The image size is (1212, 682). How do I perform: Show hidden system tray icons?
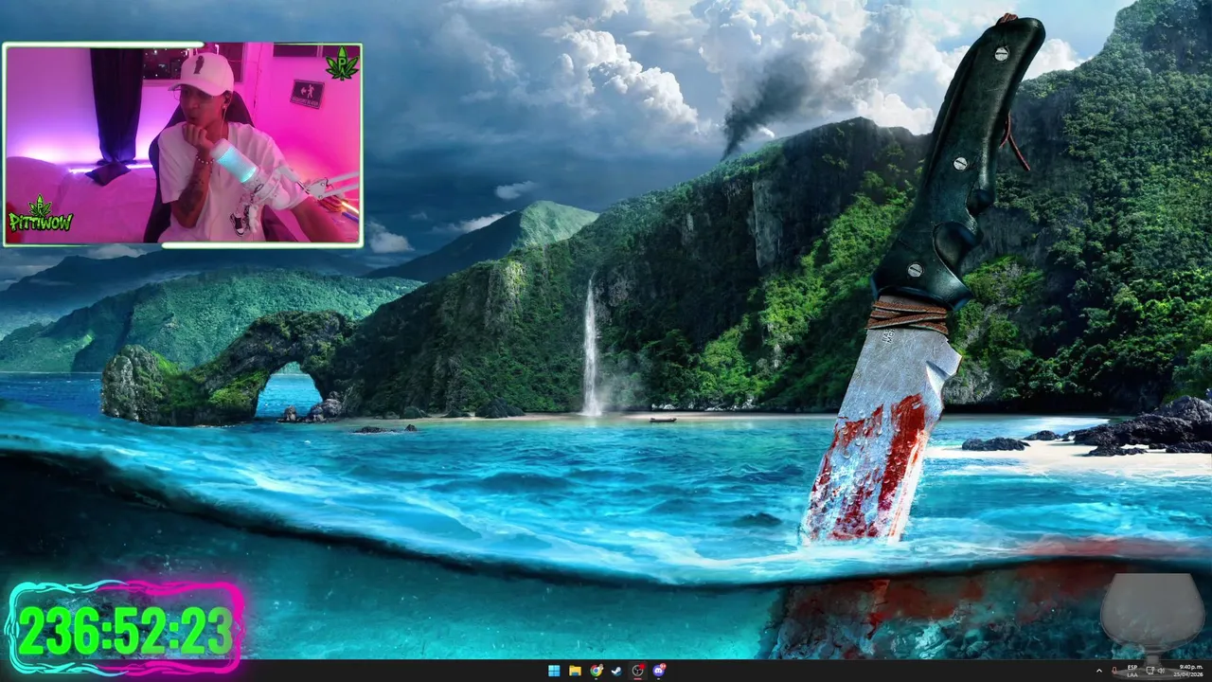tap(1099, 671)
